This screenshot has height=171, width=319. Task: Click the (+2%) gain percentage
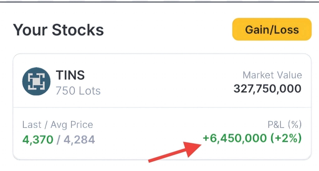point(286,138)
